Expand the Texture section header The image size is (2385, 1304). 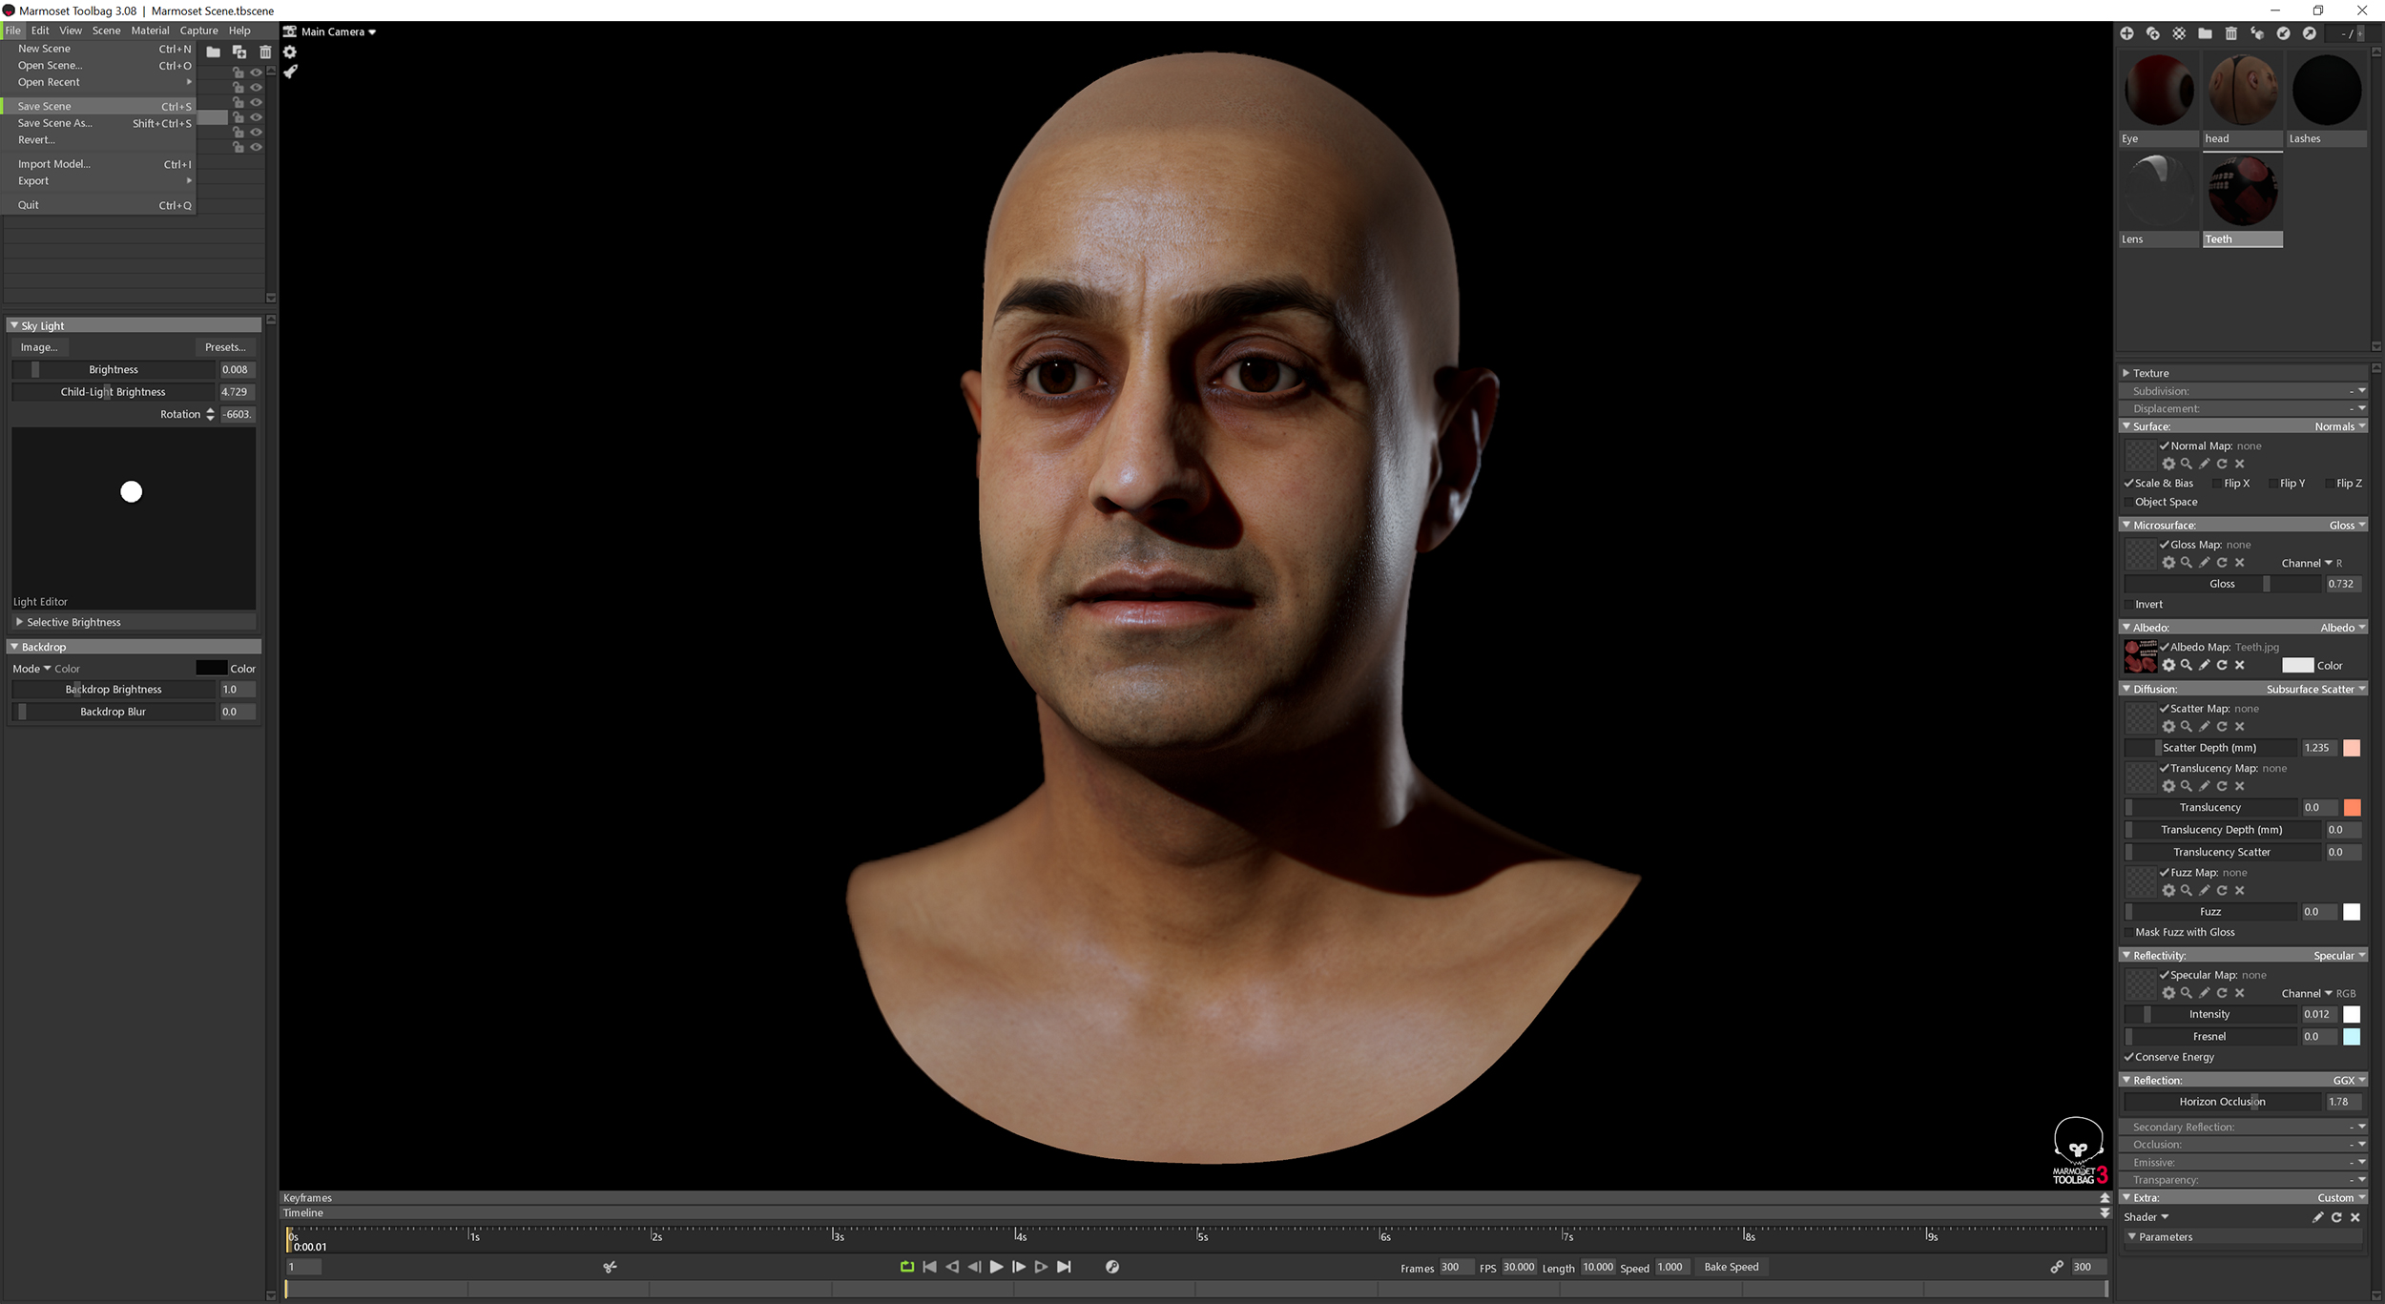click(x=2148, y=373)
